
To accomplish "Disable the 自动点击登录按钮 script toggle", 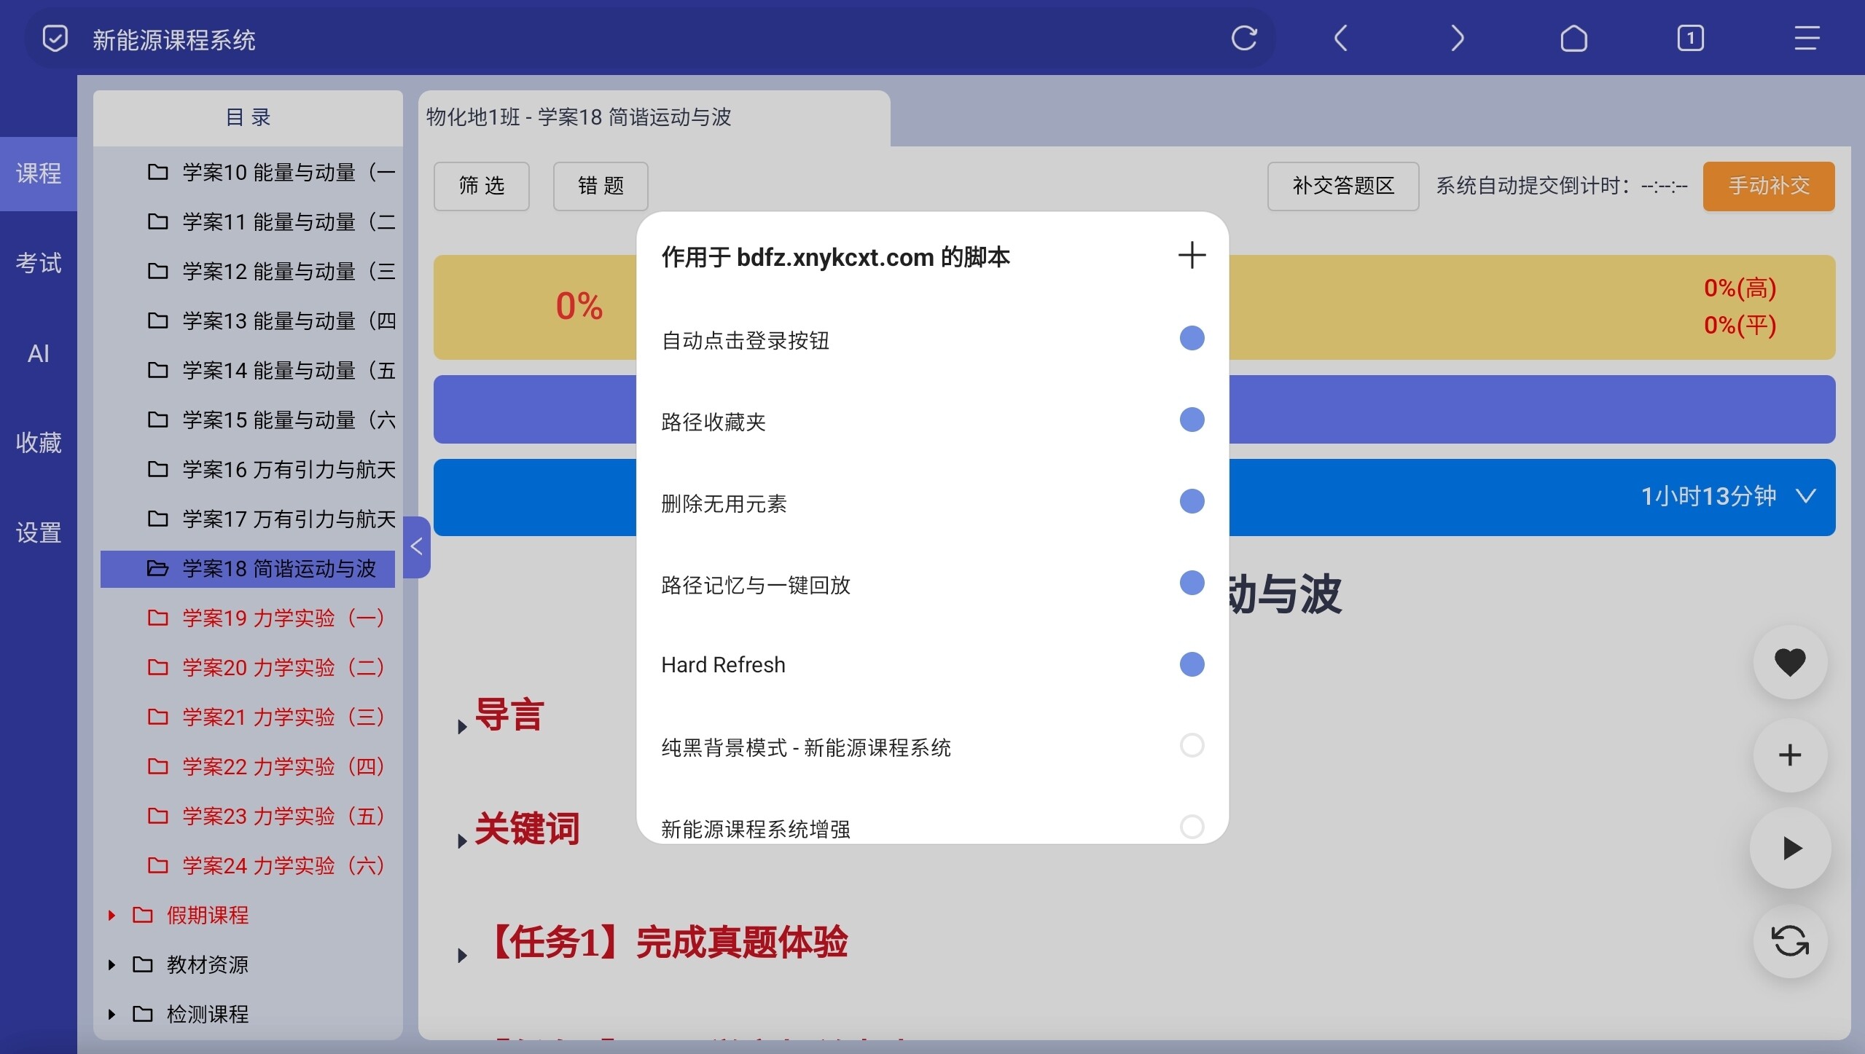I will 1192,339.
